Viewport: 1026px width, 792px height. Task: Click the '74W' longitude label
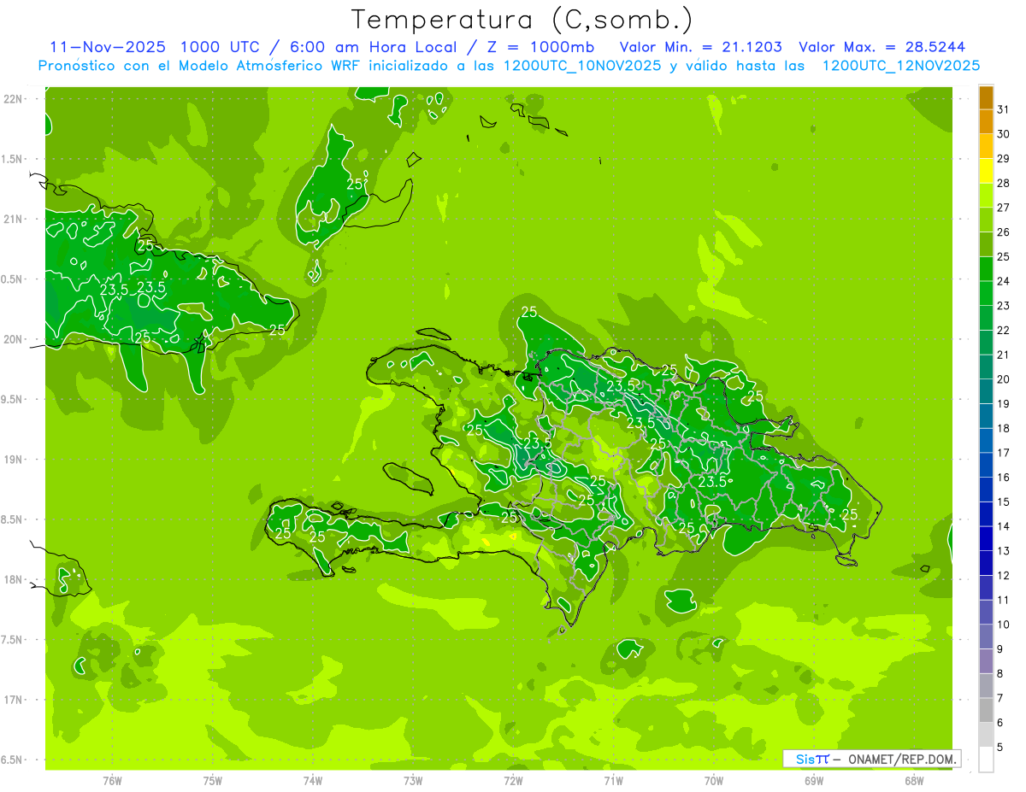click(x=313, y=781)
